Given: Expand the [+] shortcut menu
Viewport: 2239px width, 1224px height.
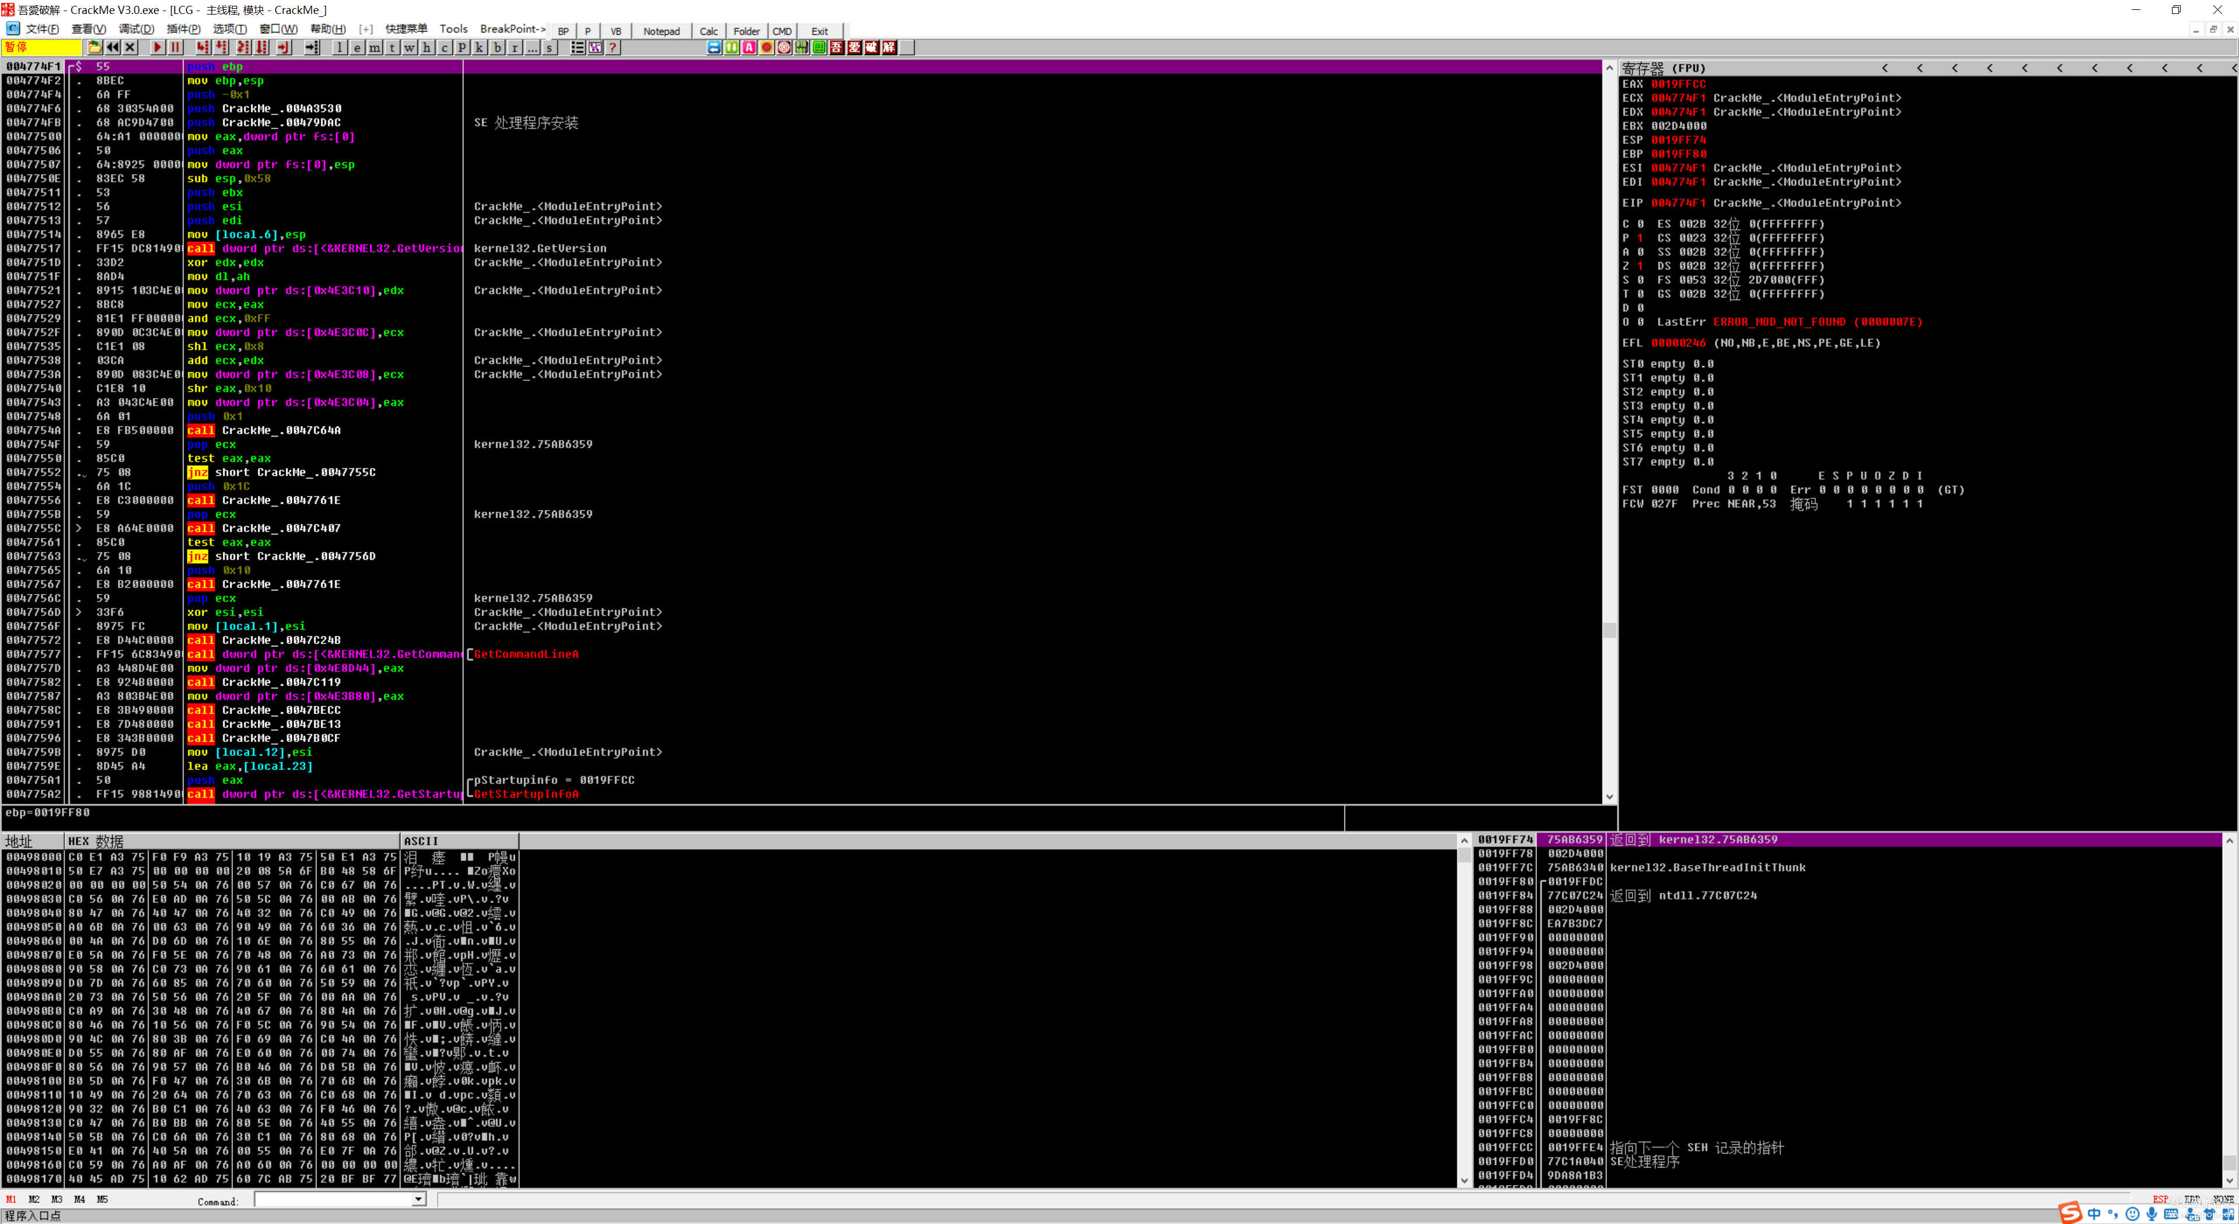Looking at the screenshot, I should click(x=366, y=30).
